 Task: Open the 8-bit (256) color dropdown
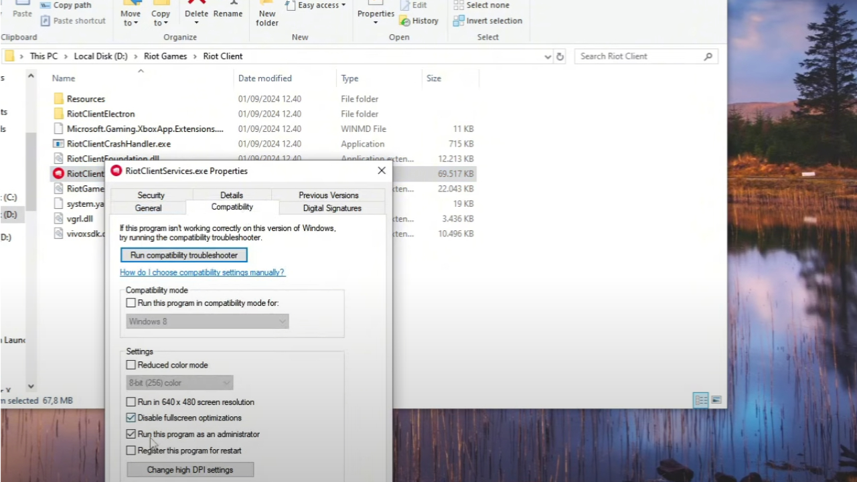coord(179,383)
